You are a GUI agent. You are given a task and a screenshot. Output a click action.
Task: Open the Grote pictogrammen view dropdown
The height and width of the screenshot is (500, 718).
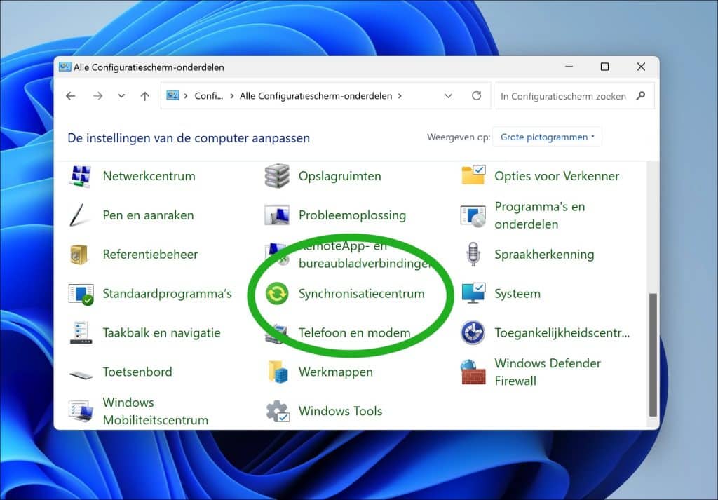pyautogui.click(x=547, y=137)
